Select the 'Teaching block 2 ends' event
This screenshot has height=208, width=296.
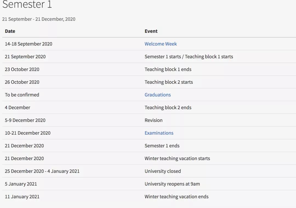(168, 108)
